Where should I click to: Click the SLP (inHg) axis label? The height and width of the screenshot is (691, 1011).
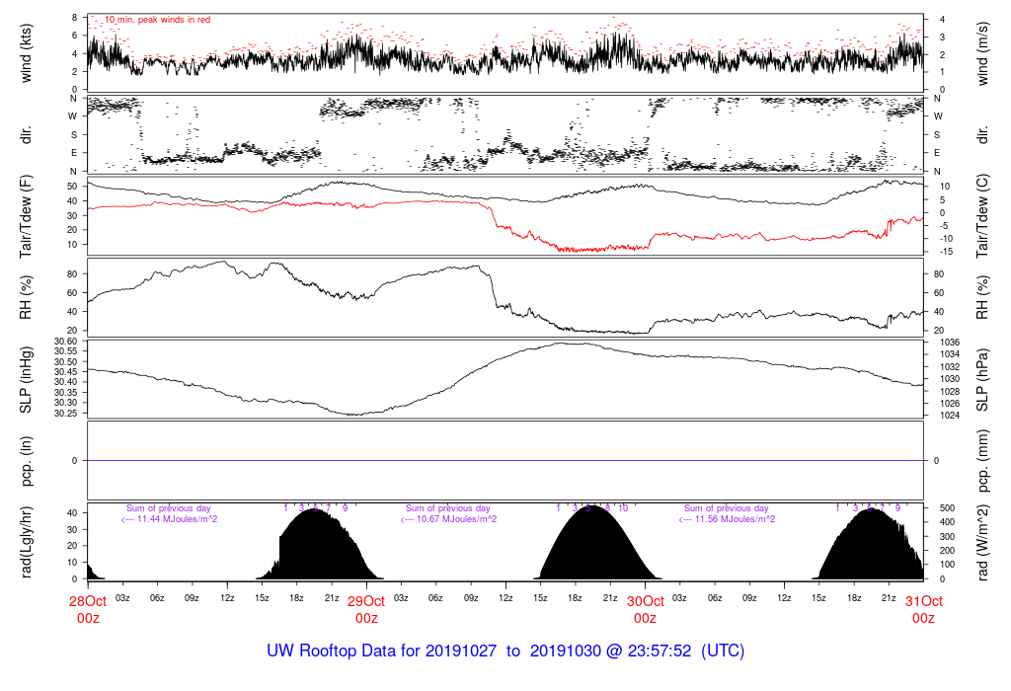pos(27,379)
